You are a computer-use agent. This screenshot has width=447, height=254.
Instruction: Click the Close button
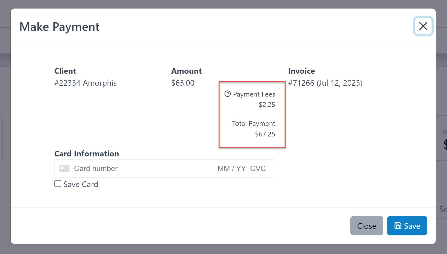(x=367, y=226)
